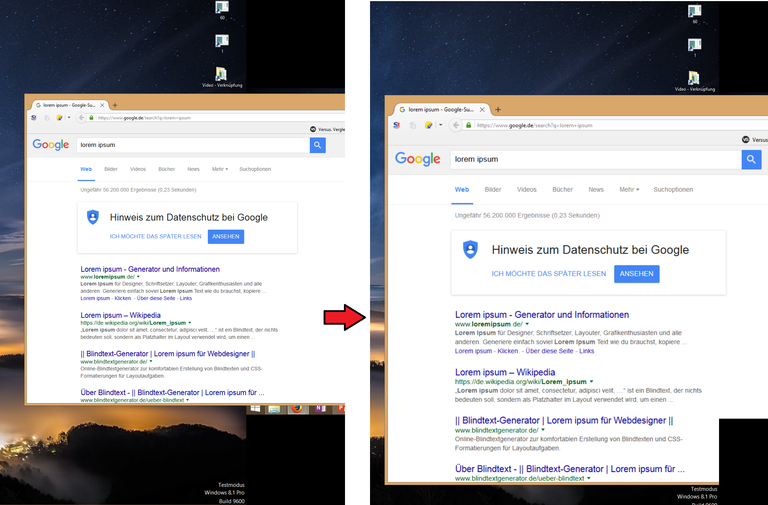This screenshot has width=768, height=505.
Task: Focus the lorem ipsum search box in small window
Action: [x=193, y=145]
